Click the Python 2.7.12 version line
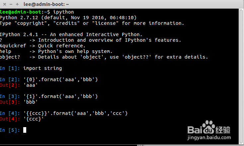 68,18
